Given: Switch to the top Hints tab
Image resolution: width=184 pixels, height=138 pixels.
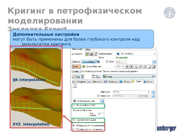Looking at the screenshot, I should tap(88, 49).
